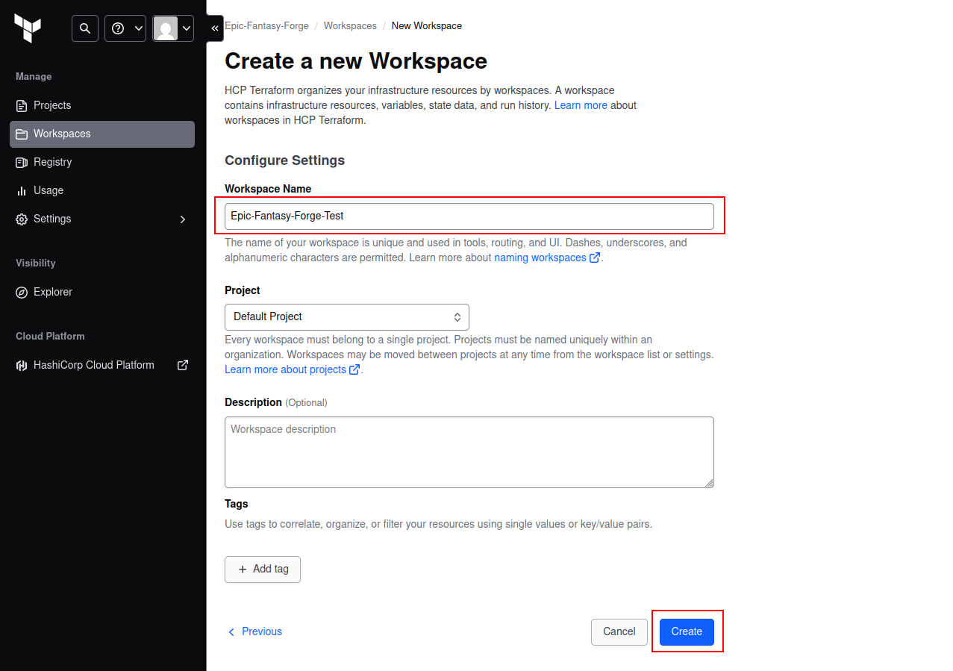Grab the description textarea resize handle

709,483
